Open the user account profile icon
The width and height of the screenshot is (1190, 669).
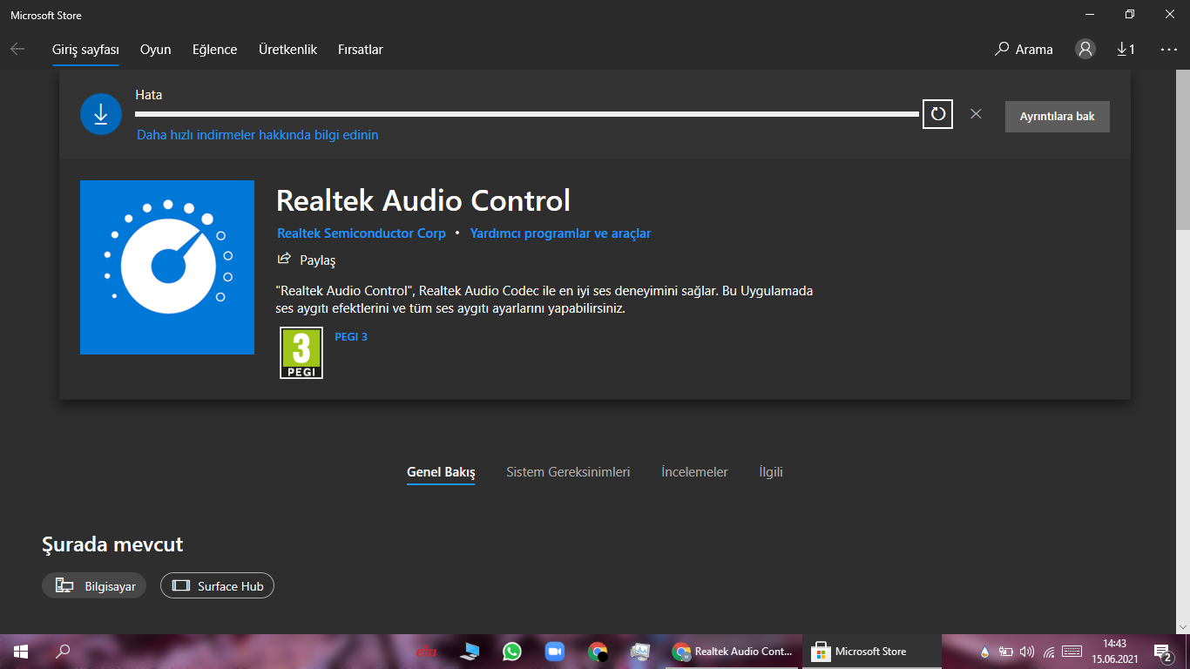1085,49
